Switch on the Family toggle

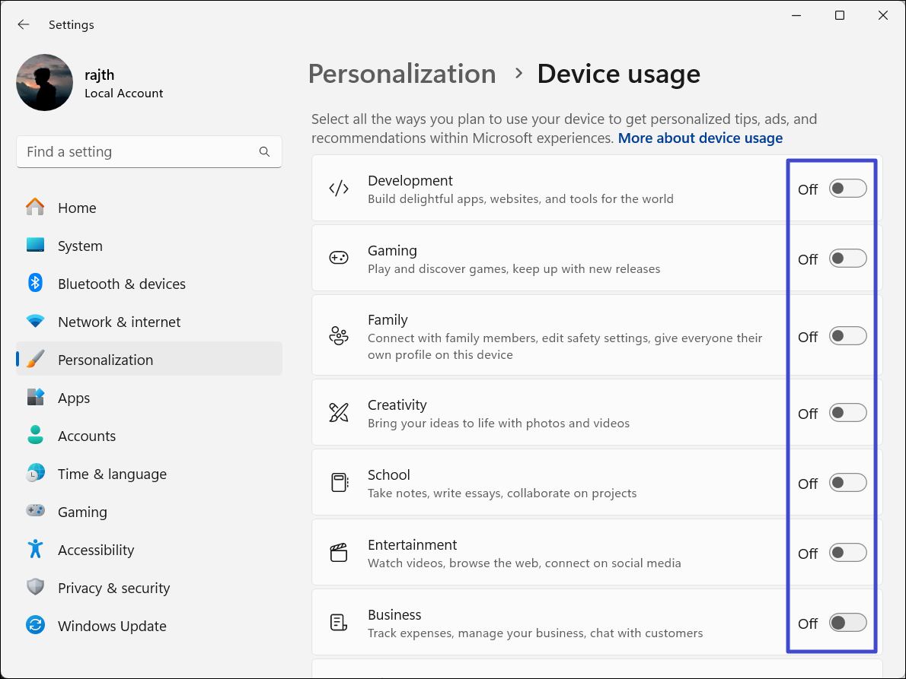(847, 336)
